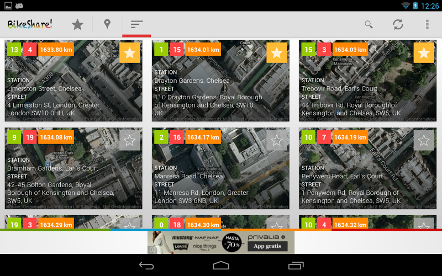Switch to the map pin tab
Image resolution: width=442 pixels, height=276 pixels.
click(x=107, y=24)
